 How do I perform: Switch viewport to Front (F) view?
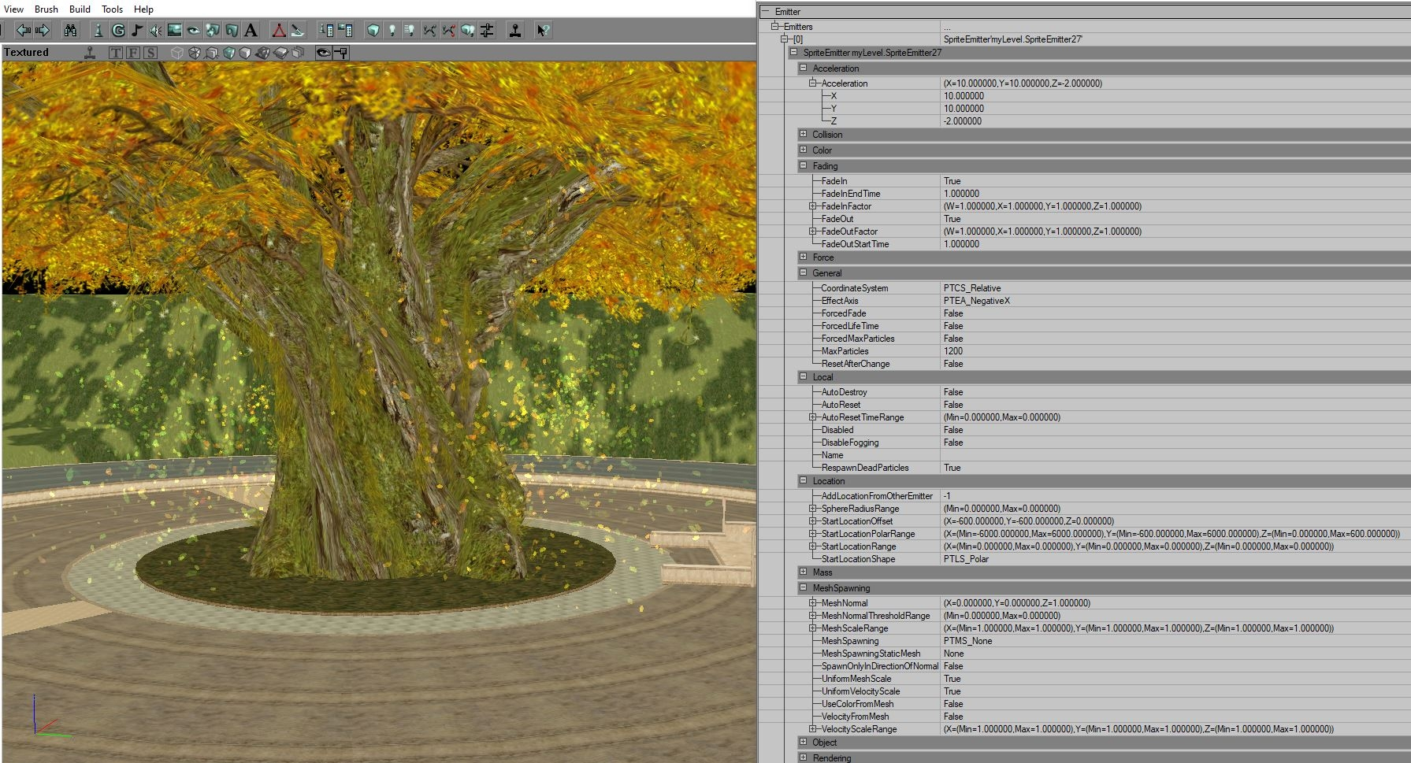tap(133, 53)
